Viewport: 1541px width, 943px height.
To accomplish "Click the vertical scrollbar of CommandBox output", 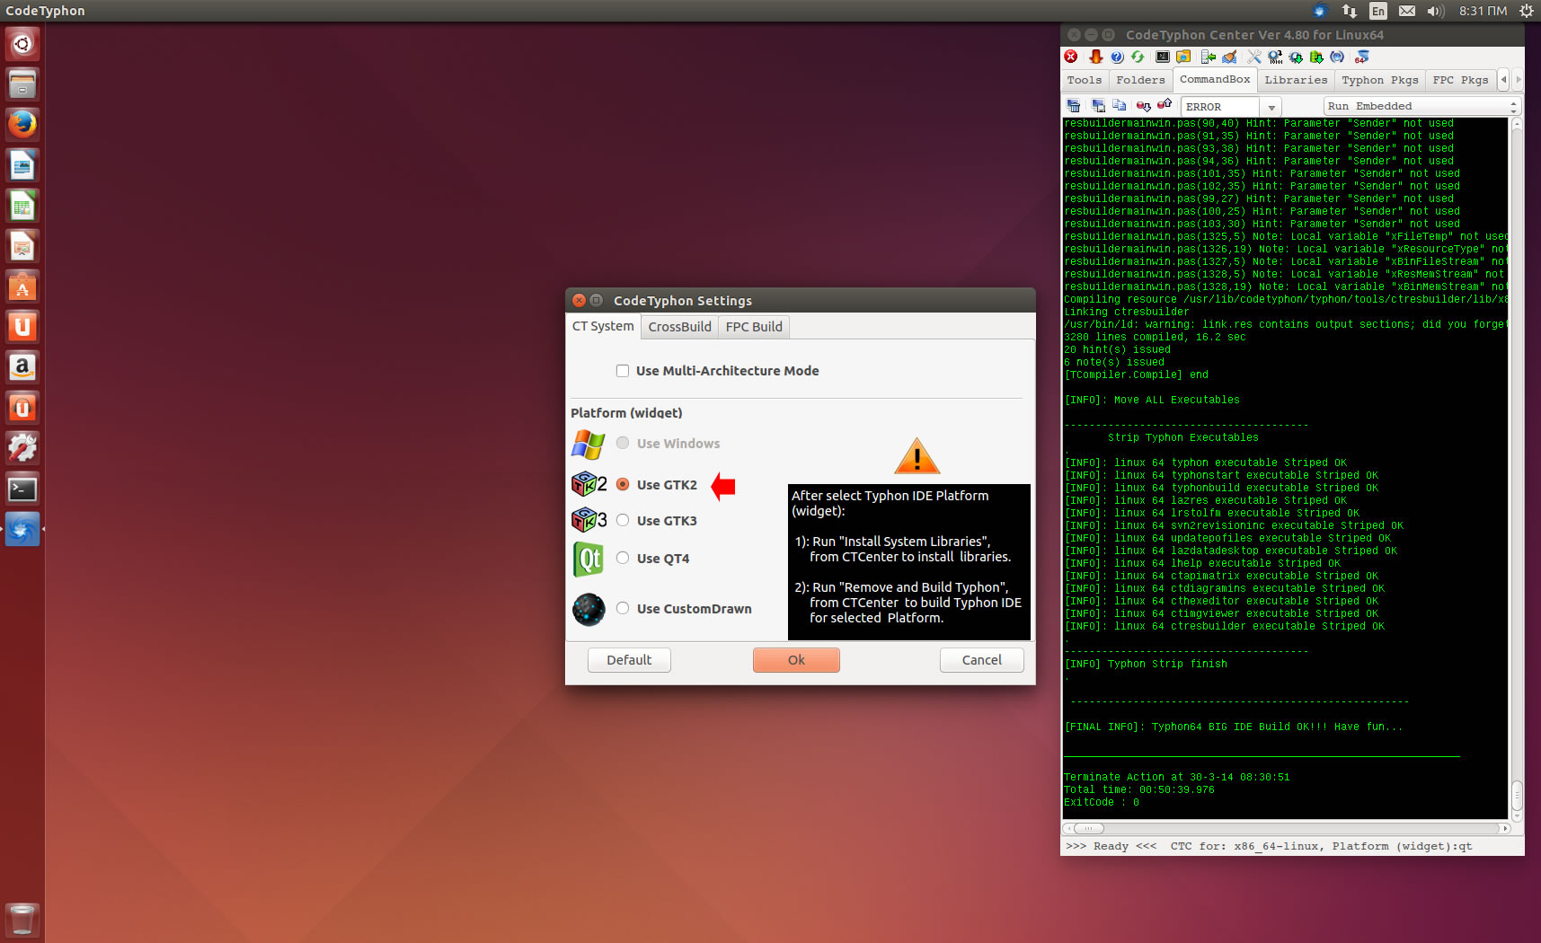I will 1517,469.
